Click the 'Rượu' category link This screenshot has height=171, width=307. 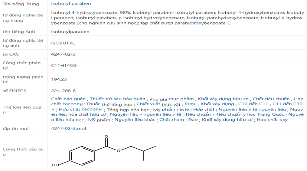(x=191, y=104)
